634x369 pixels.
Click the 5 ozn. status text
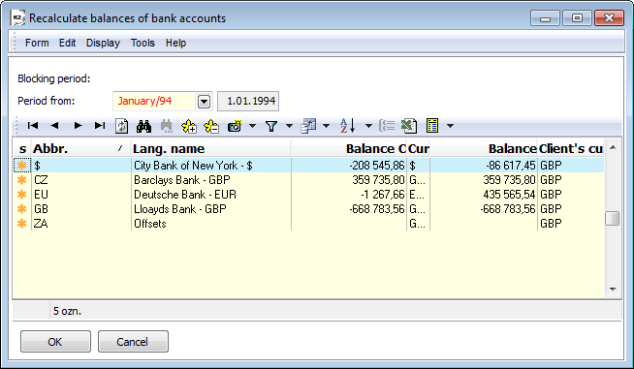click(67, 311)
